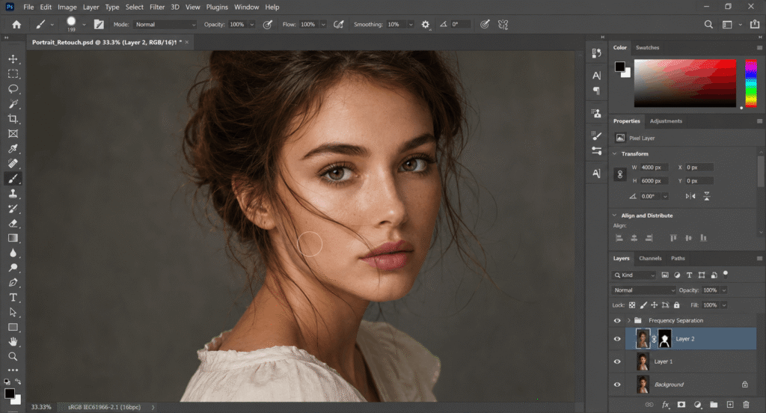Switch to the Paths tab
This screenshot has height=413, width=766.
coord(678,258)
